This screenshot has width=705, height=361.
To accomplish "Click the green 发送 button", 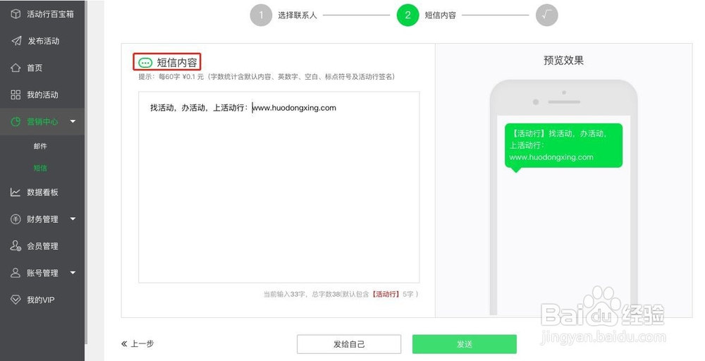I will [x=465, y=344].
